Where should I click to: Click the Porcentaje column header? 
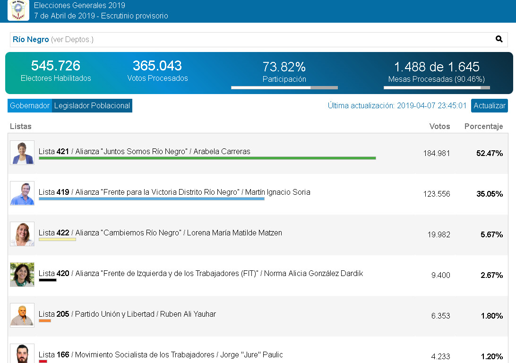483,126
